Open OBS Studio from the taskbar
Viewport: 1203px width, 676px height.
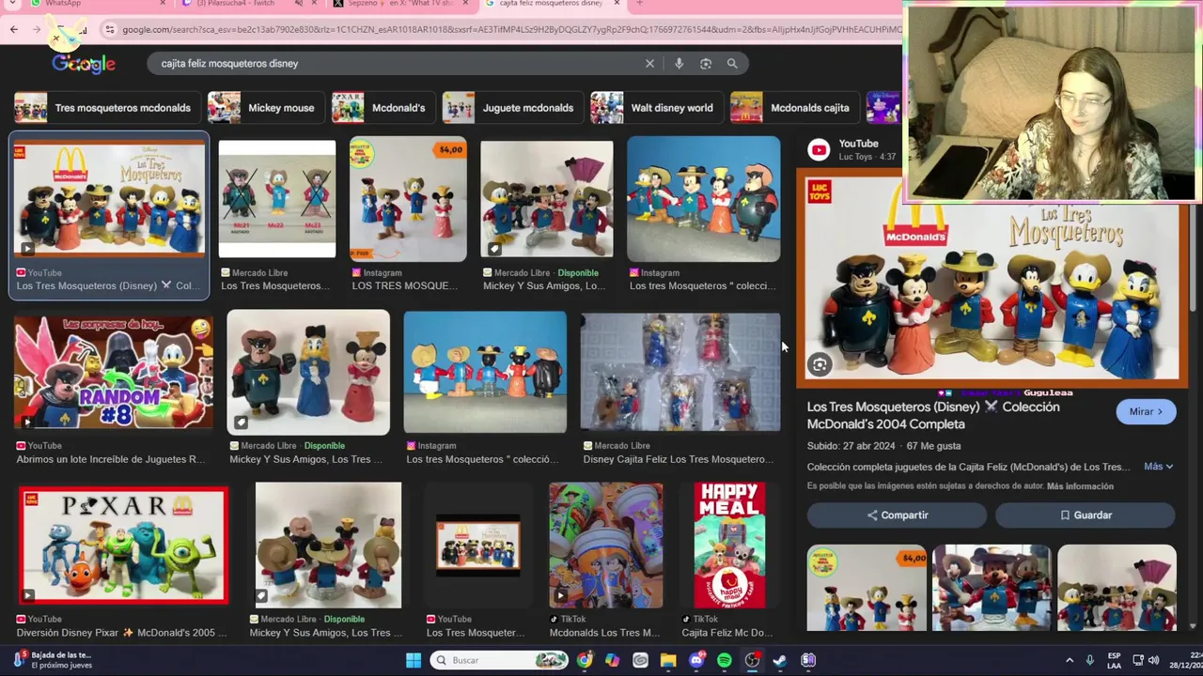753,660
